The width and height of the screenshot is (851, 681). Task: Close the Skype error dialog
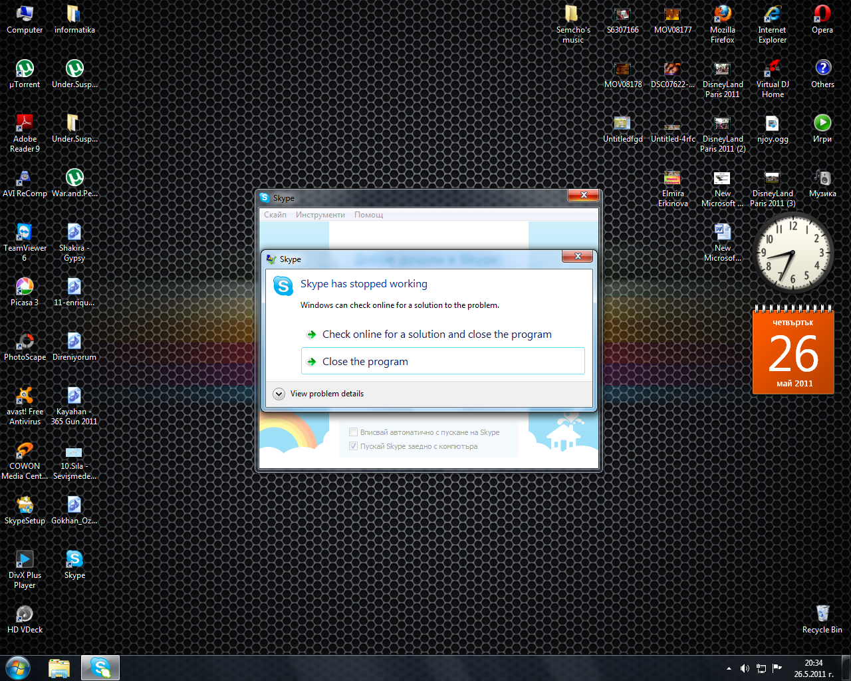tap(578, 256)
